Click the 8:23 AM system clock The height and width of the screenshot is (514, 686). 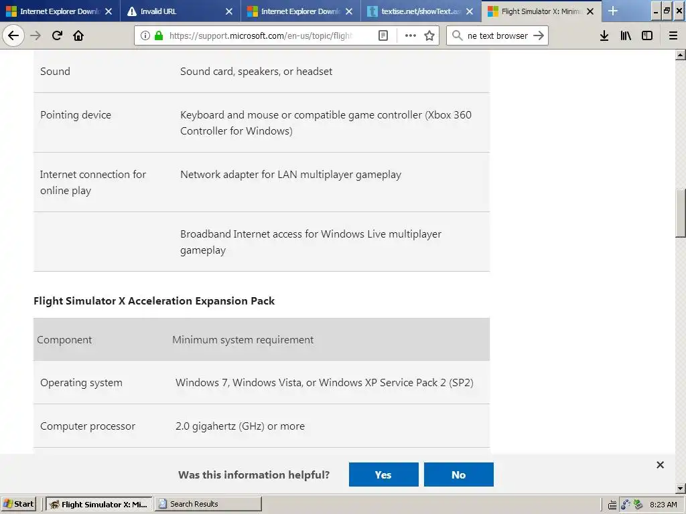click(663, 505)
